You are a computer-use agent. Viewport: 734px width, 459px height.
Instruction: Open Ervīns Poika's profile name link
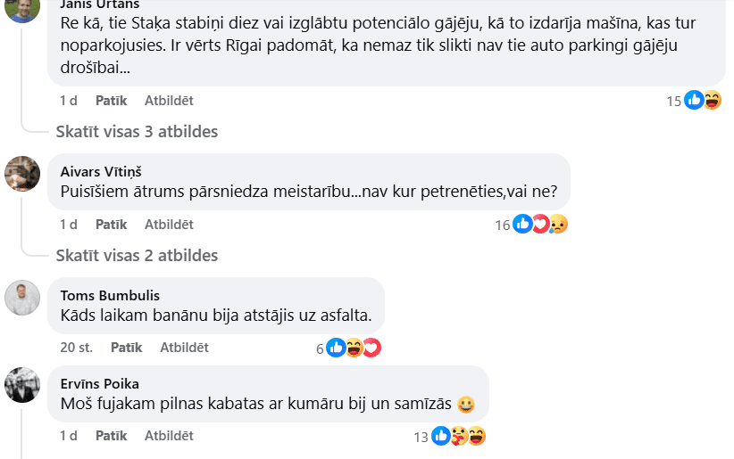[x=99, y=383]
